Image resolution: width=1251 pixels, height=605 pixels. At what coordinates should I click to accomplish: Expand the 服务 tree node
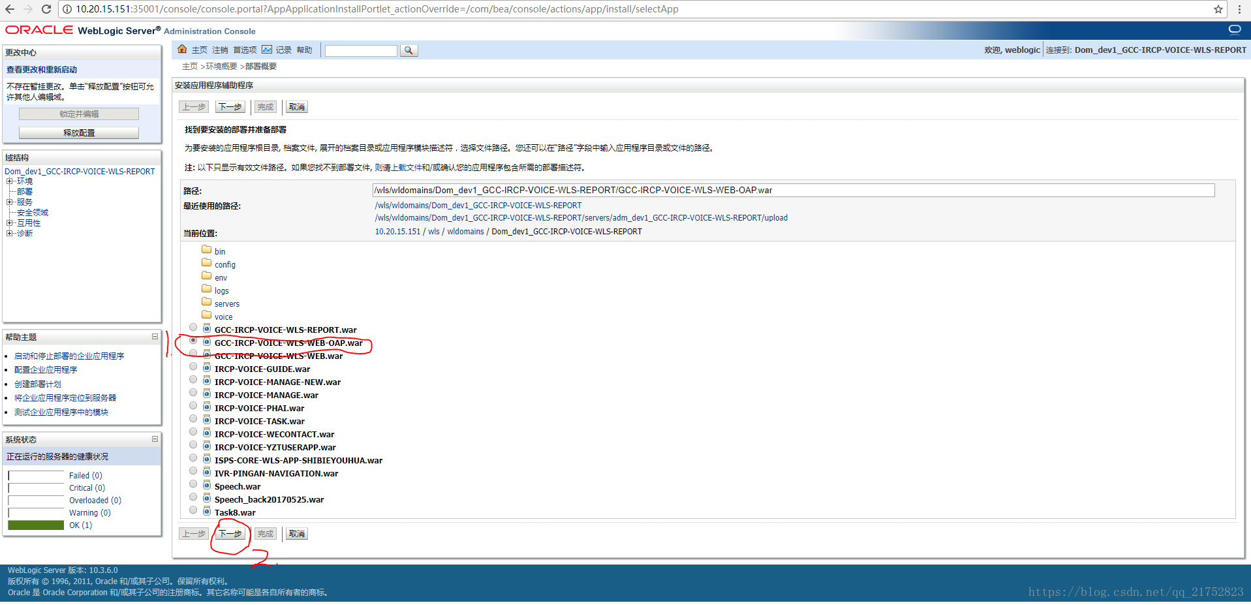point(10,202)
